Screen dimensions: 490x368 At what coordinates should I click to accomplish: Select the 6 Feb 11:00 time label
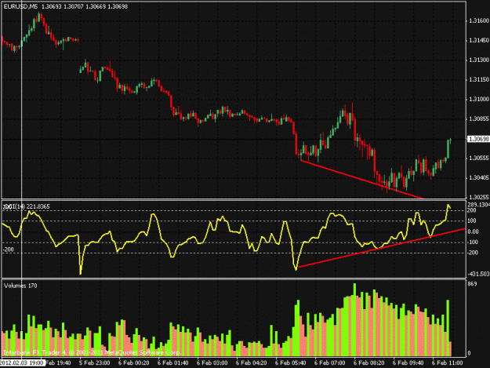click(447, 363)
